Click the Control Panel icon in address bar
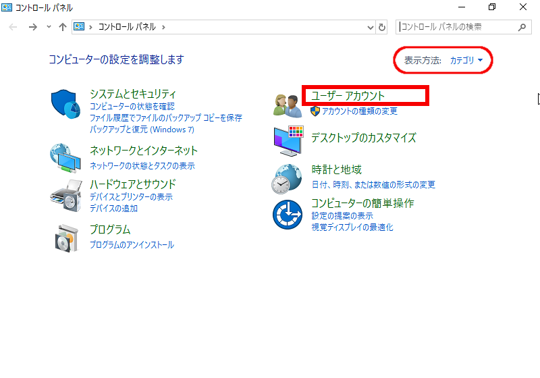This screenshot has height=378, width=540. [x=79, y=26]
